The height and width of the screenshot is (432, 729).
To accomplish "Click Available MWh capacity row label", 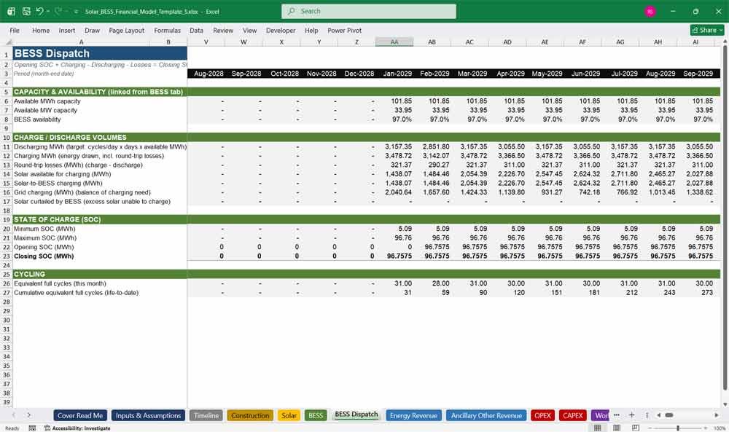I will 47,101.
